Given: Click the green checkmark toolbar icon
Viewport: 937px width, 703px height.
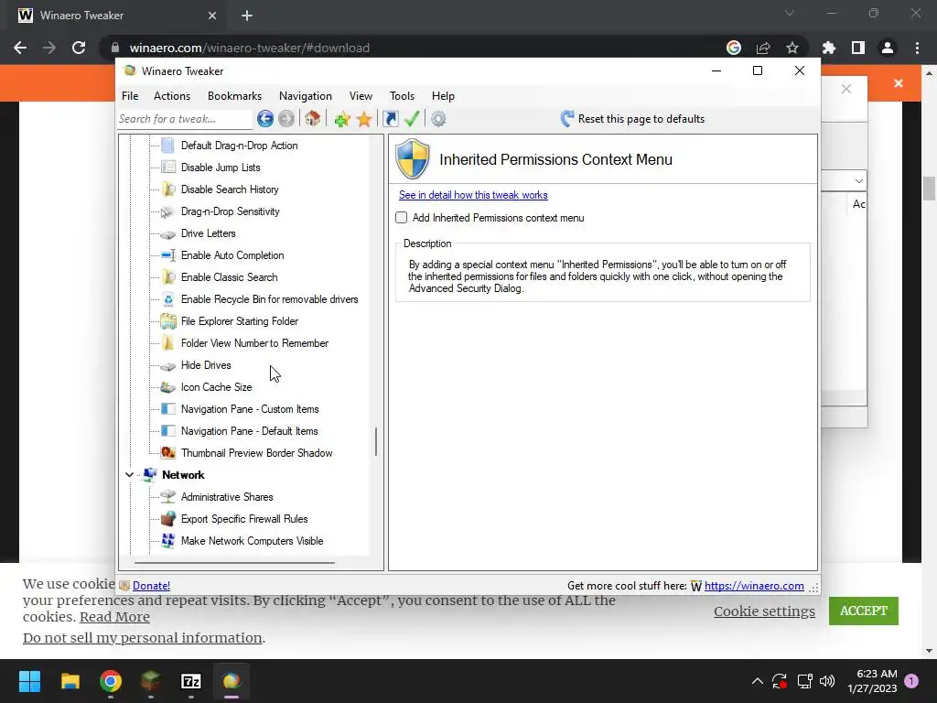Looking at the screenshot, I should pyautogui.click(x=412, y=118).
